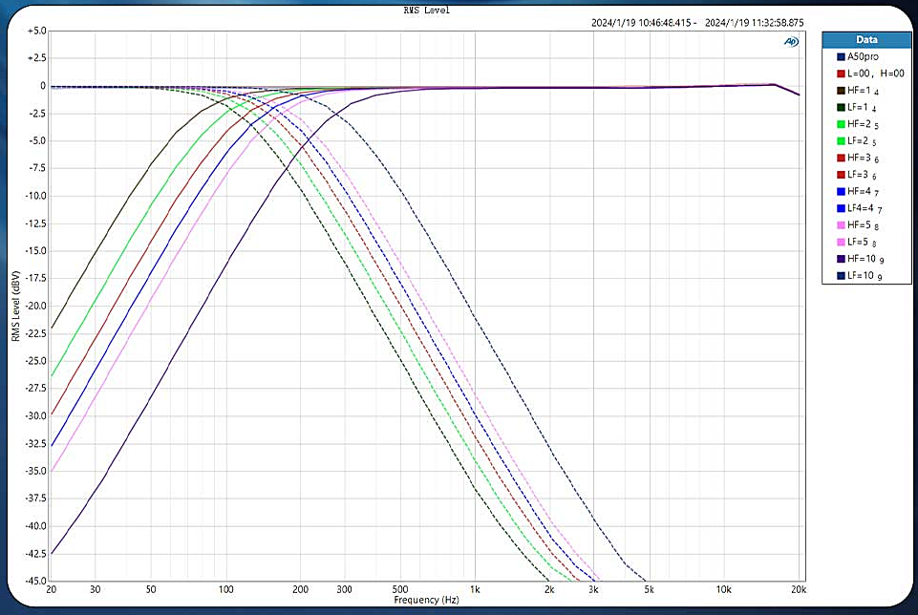Click the red swatch beside L=00, H=00
The height and width of the screenshot is (615, 918).
[841, 74]
